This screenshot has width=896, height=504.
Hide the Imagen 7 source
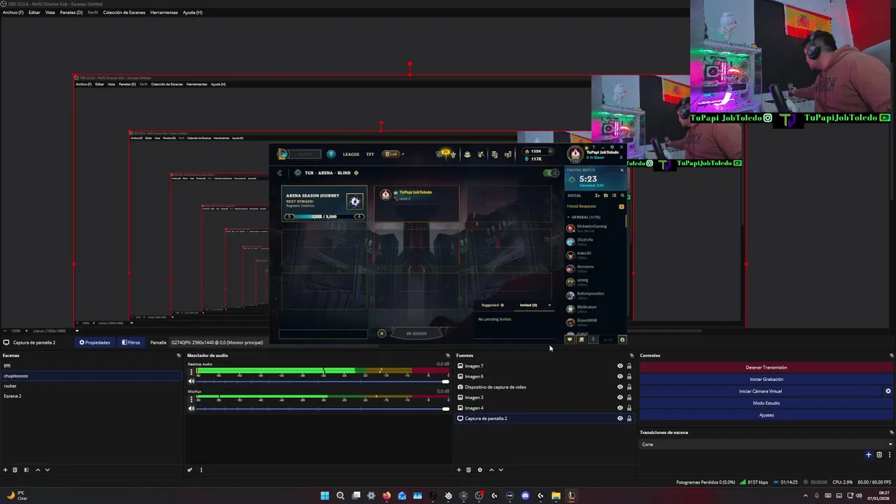coord(619,366)
